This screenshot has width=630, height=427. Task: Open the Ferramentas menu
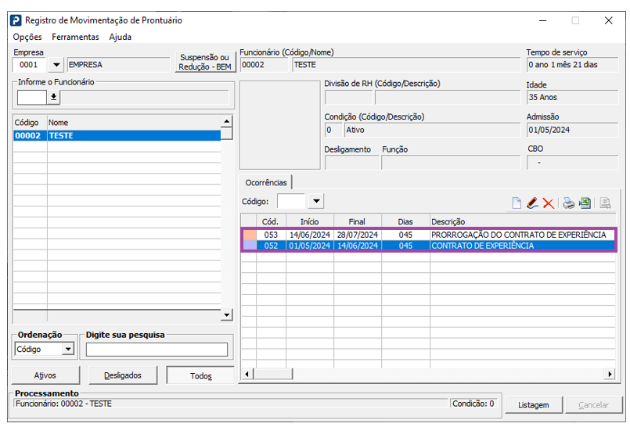[75, 37]
